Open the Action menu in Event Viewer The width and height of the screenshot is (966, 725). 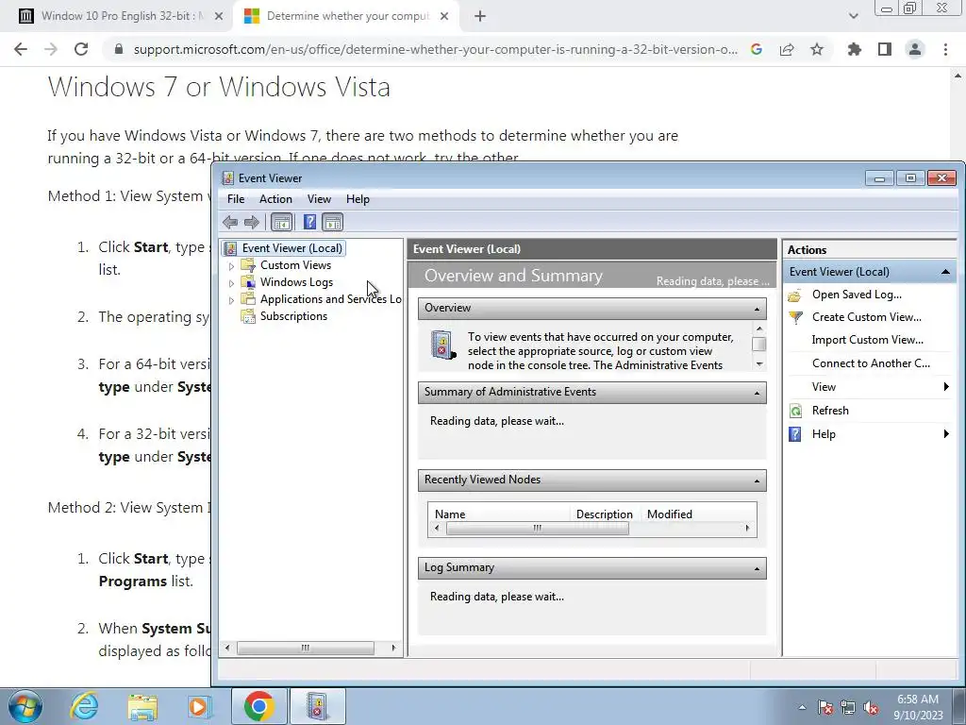point(275,199)
